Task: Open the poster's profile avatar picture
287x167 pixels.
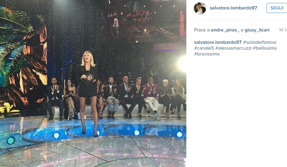Action: click(x=200, y=8)
